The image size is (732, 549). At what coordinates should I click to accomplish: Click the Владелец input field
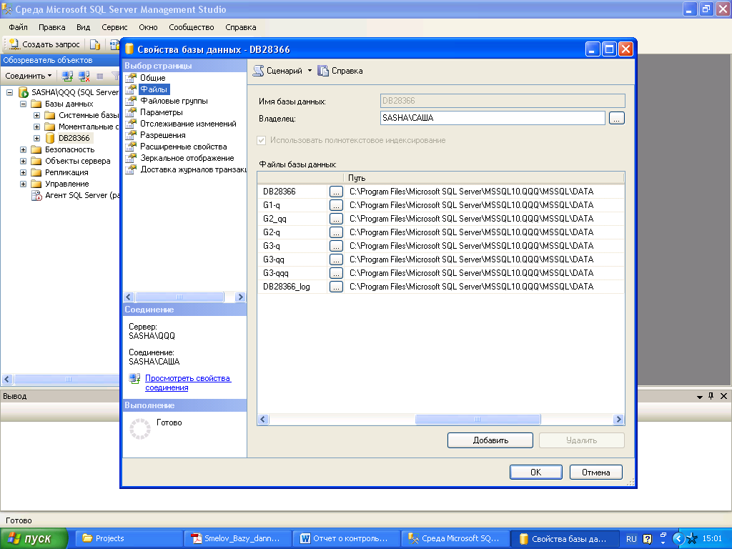pyautogui.click(x=493, y=118)
